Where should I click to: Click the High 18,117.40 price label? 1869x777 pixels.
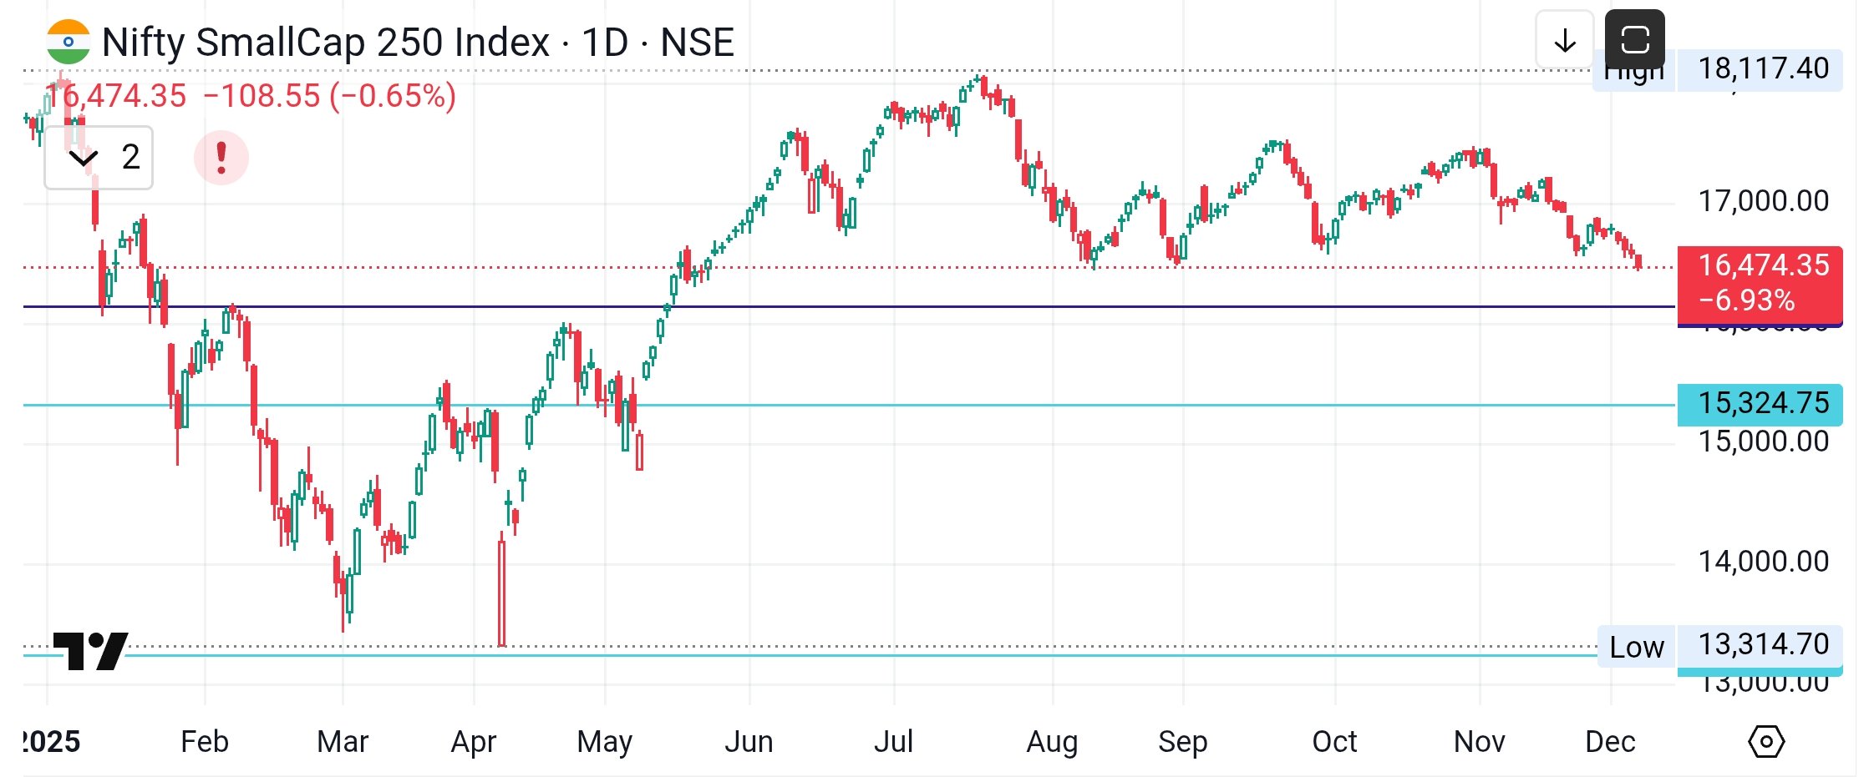tap(1763, 68)
